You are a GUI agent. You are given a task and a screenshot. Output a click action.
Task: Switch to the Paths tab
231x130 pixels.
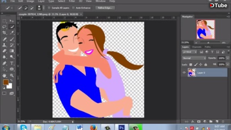(x=208, y=47)
